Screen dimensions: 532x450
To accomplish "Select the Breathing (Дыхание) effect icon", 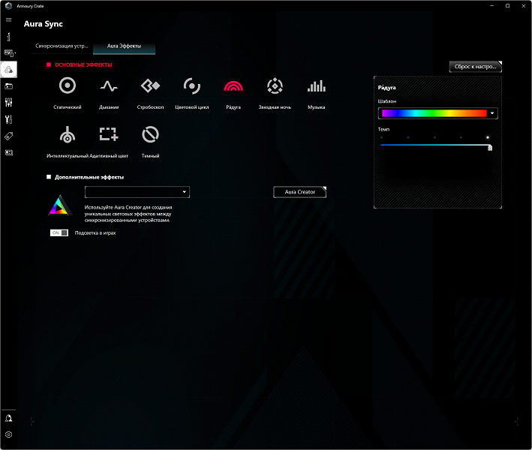I will (109, 86).
